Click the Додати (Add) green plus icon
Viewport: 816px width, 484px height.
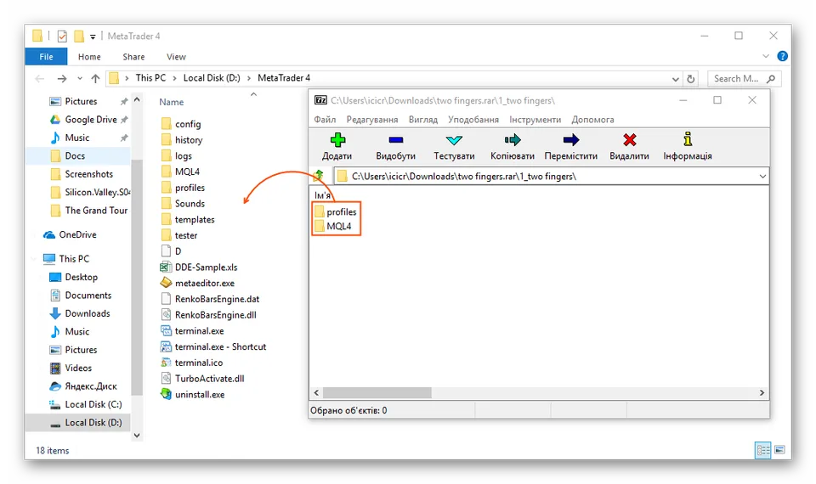[337, 139]
